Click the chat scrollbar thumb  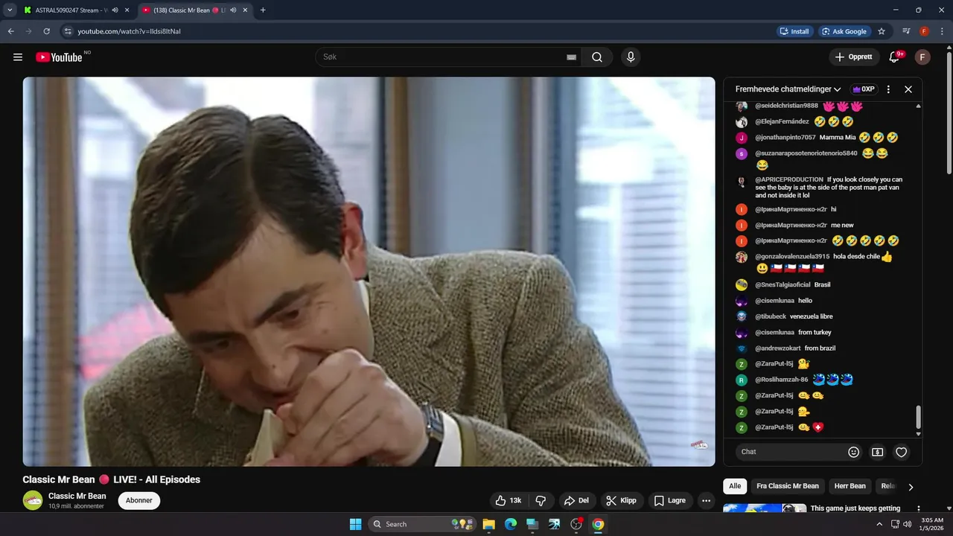918,417
